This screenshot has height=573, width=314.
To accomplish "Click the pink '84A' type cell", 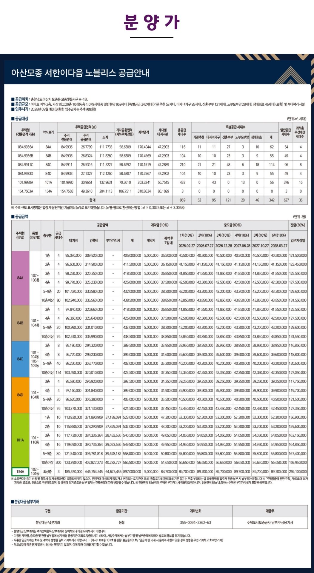I will tap(20, 278).
